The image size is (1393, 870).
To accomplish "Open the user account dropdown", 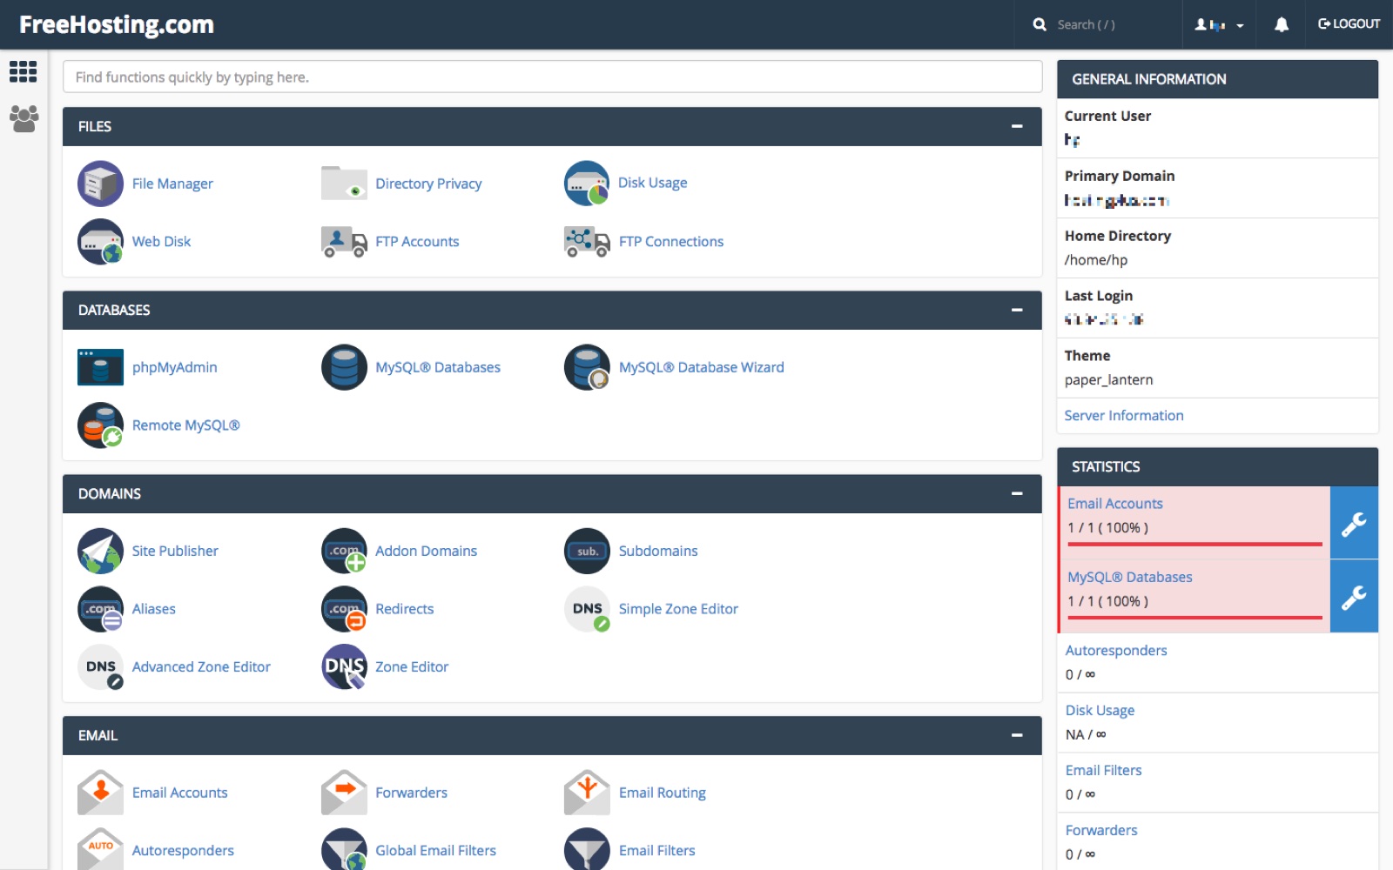I will pos(1219,24).
